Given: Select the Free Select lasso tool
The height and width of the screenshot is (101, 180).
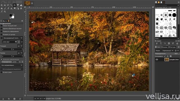Looking at the screenshot, I should click(x=8, y=5).
